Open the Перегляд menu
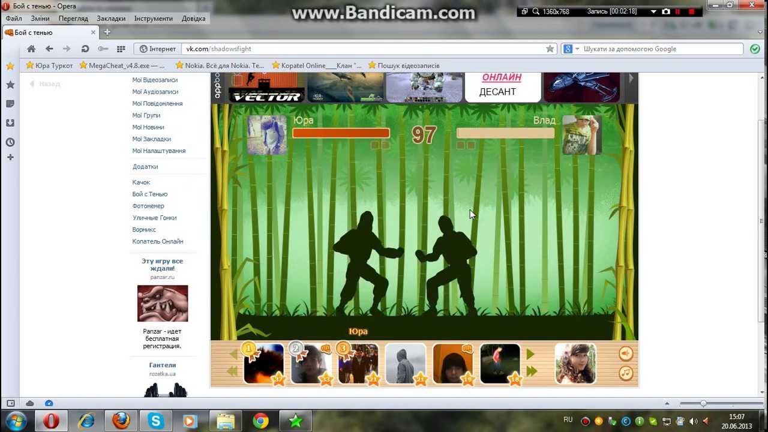This screenshot has height=432, width=768. click(x=73, y=19)
